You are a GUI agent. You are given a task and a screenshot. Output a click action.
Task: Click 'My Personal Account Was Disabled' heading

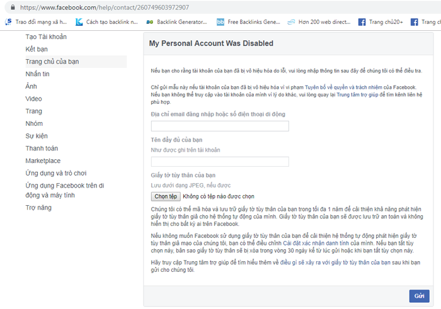[x=211, y=43]
